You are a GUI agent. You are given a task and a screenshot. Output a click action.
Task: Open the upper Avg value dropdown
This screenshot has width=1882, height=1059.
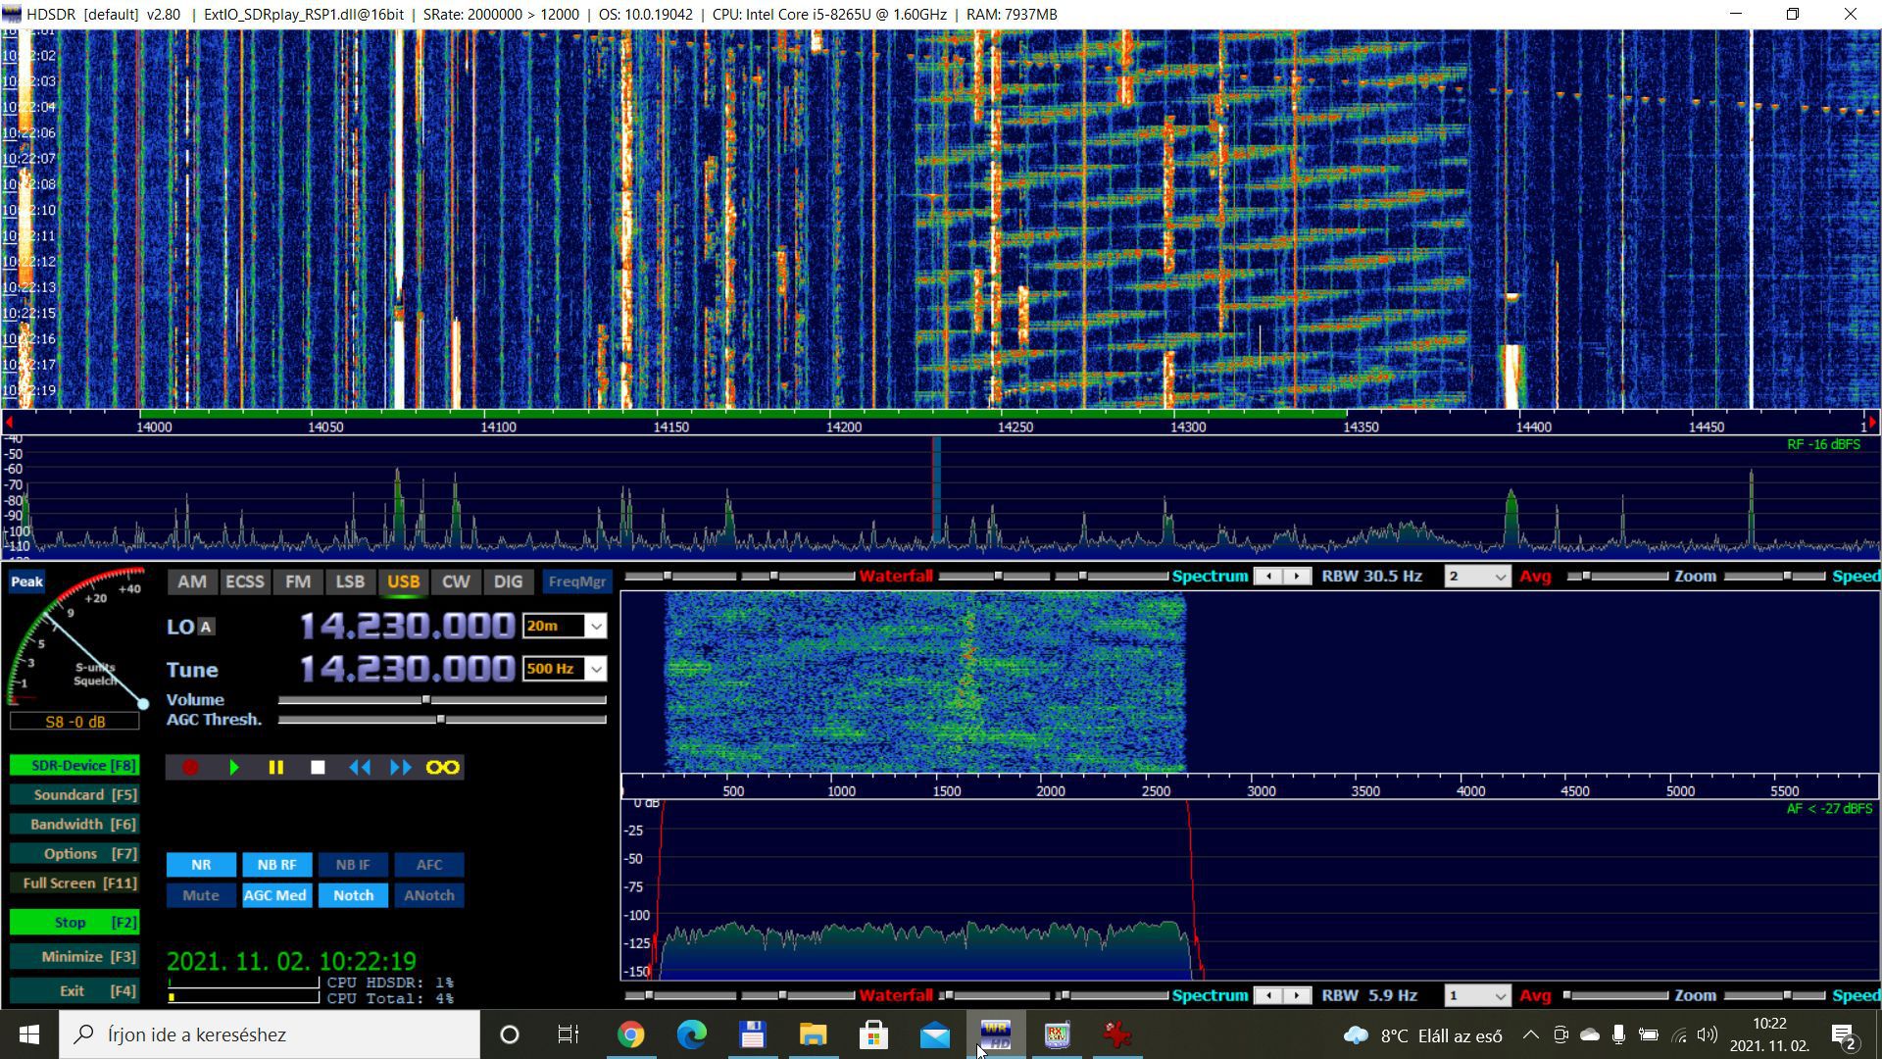pyautogui.click(x=1500, y=577)
